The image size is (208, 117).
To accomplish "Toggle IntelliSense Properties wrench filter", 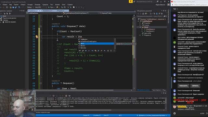I will 83,51.
